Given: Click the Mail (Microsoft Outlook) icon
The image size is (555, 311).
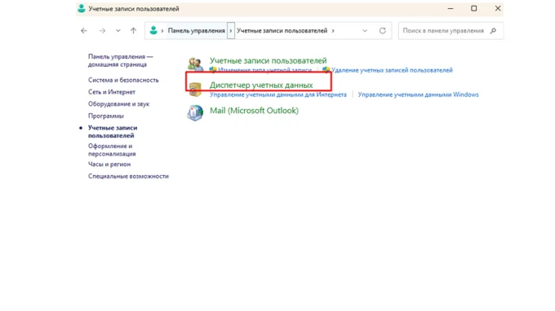Looking at the screenshot, I should point(195,113).
